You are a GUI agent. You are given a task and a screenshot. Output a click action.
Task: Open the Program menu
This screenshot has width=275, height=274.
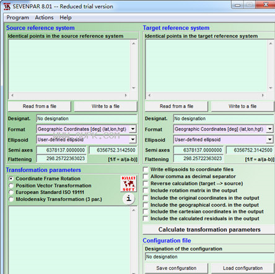coord(18,17)
